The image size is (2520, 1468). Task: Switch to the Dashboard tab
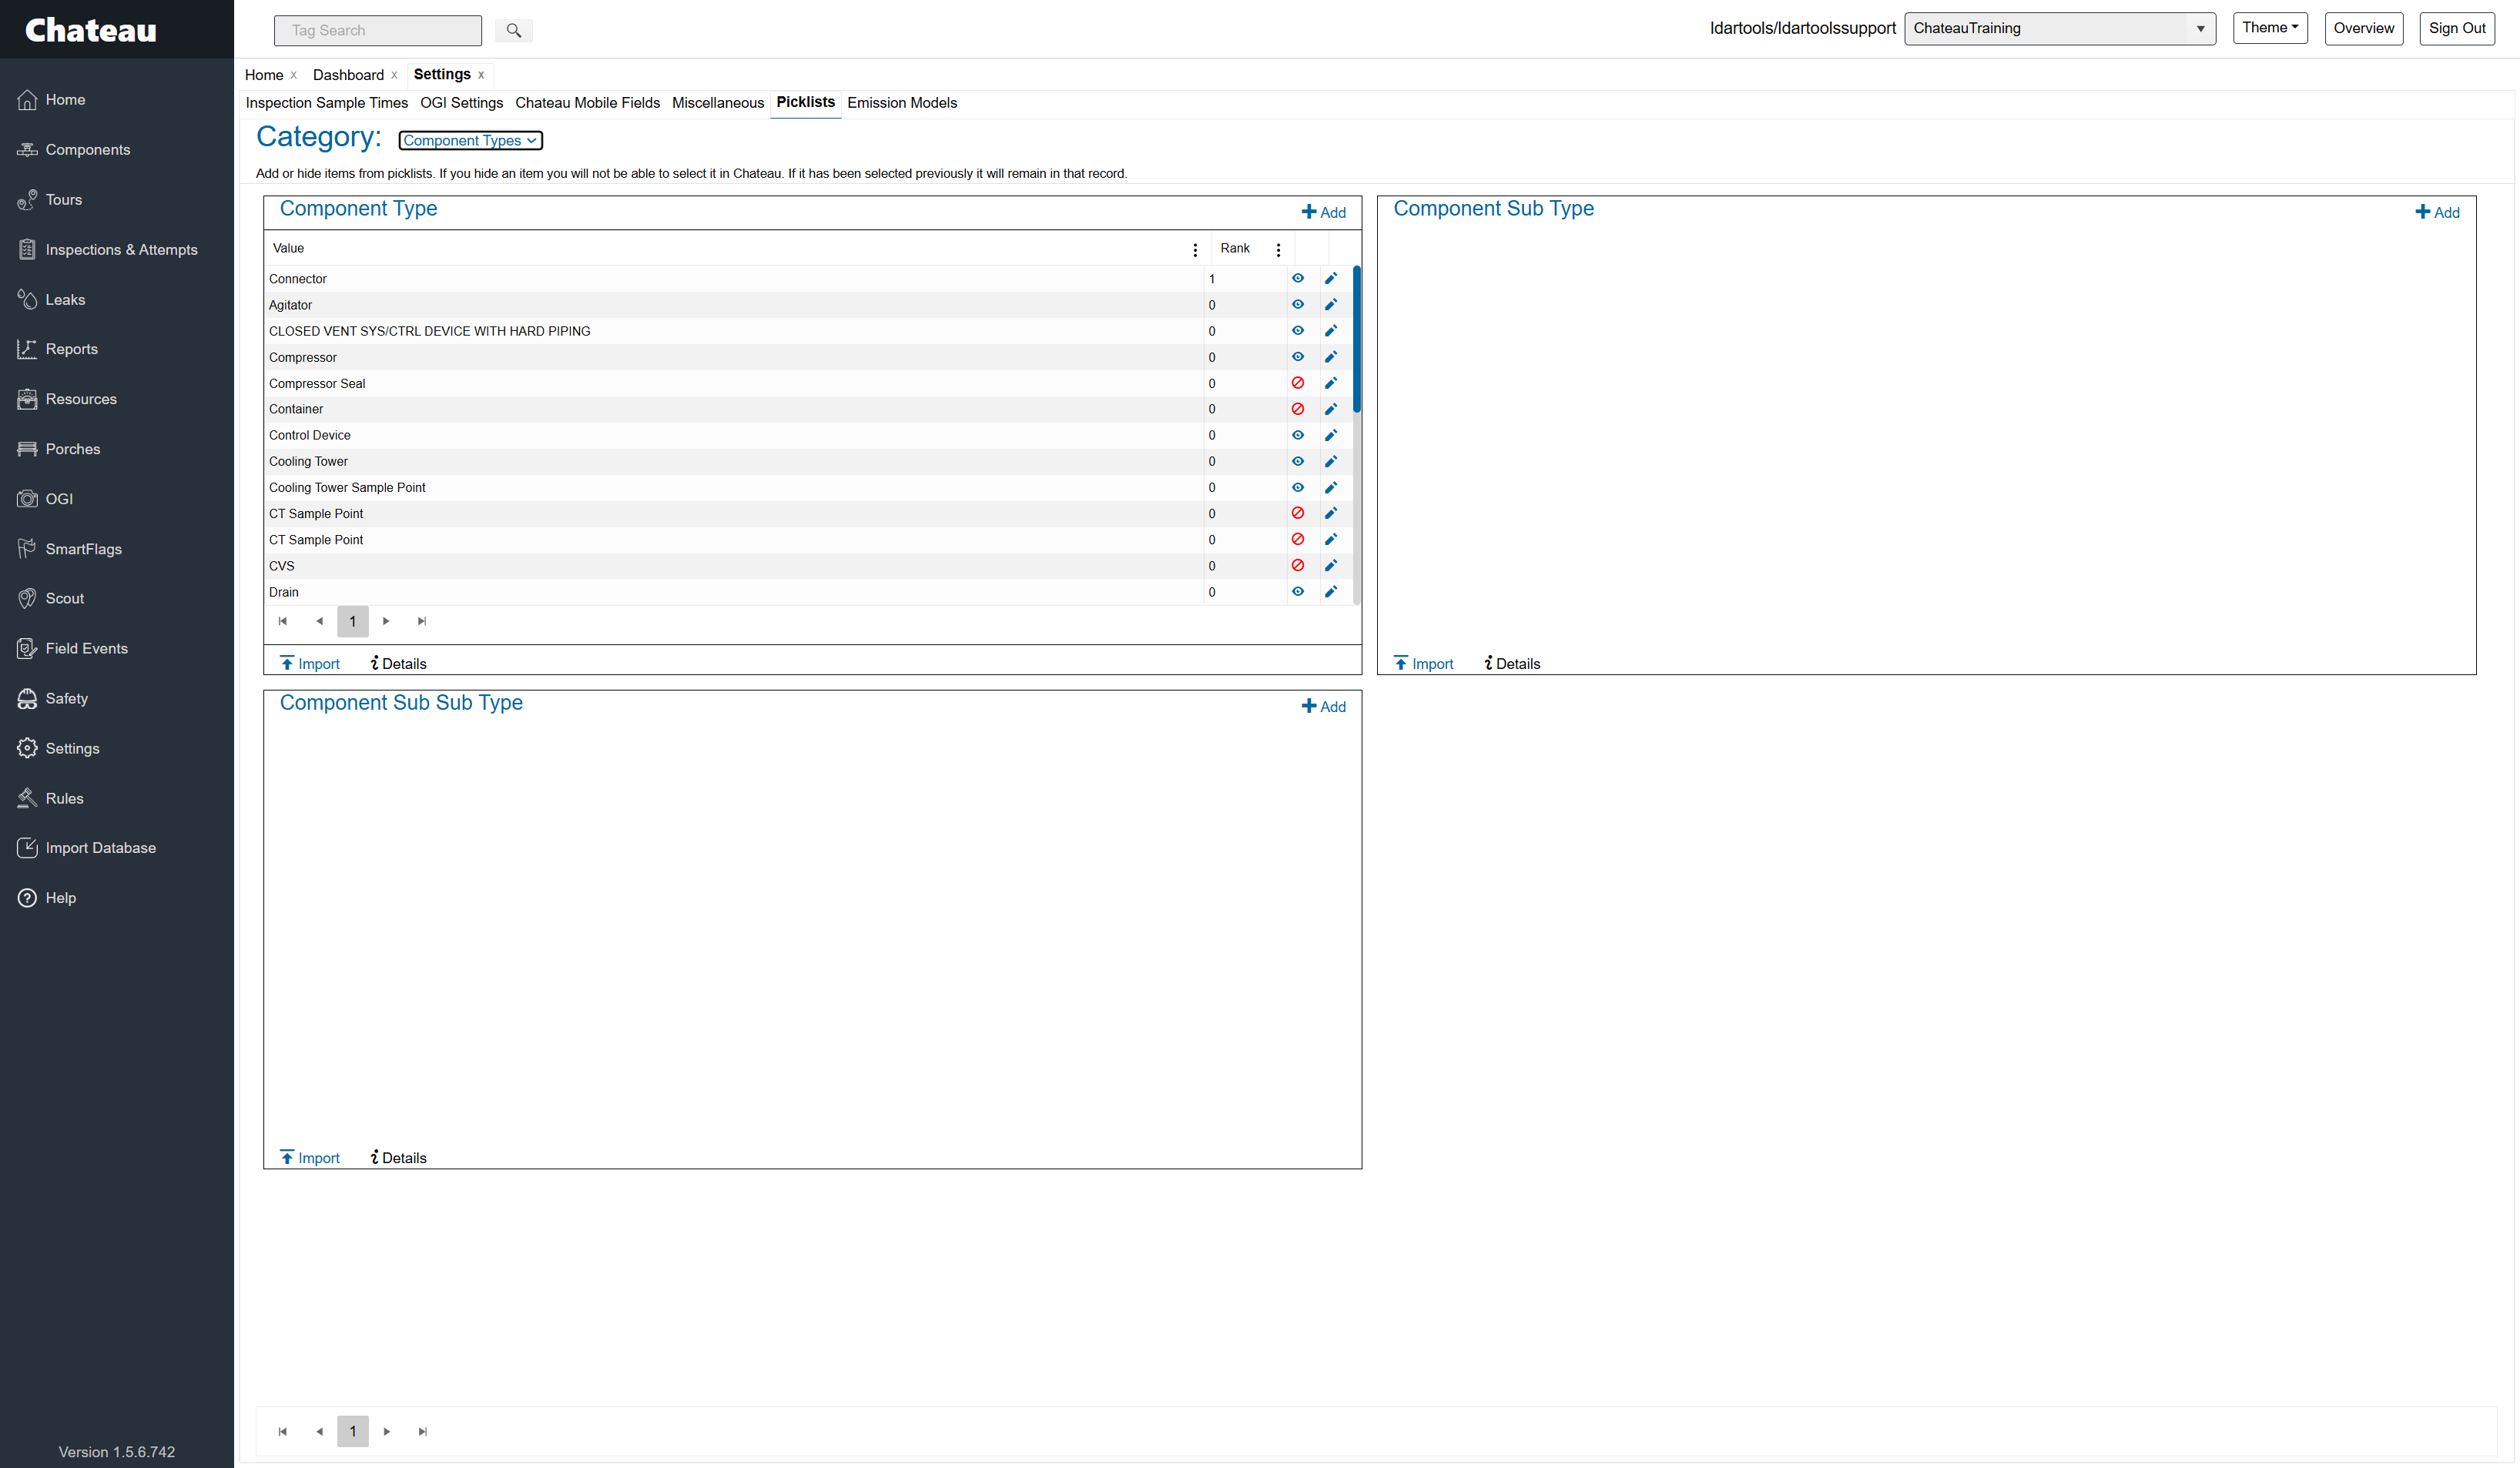click(x=348, y=75)
